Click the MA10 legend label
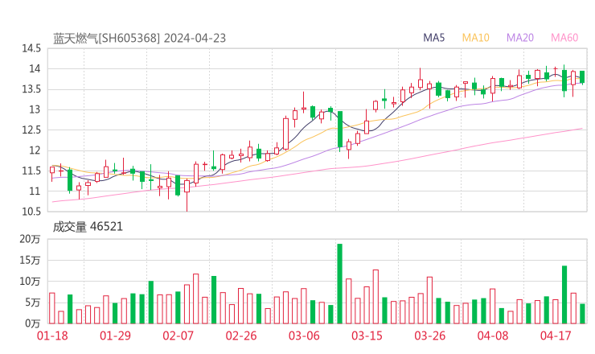 (475, 38)
